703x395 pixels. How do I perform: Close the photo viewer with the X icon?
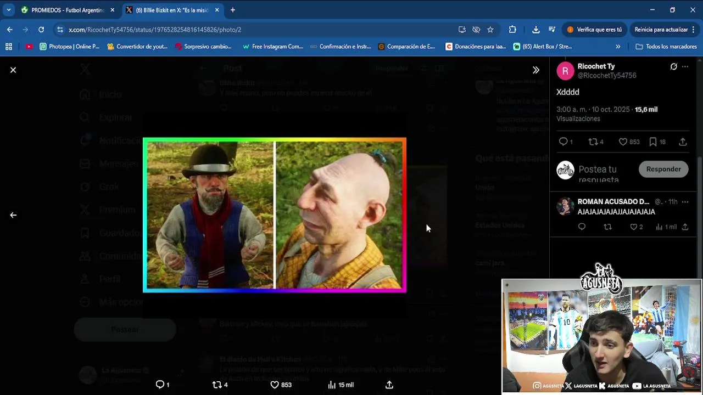click(13, 70)
